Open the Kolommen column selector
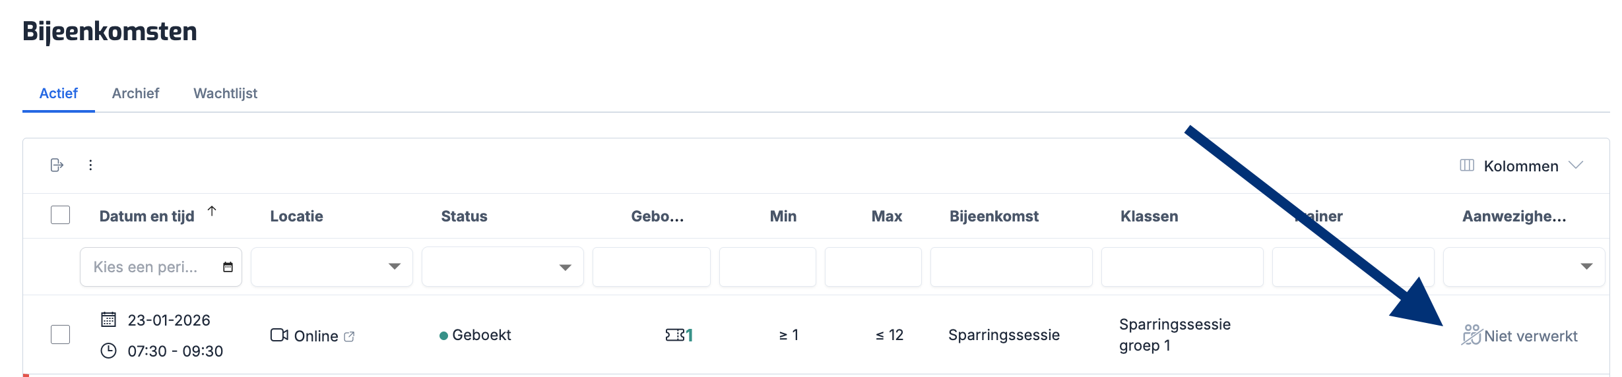 click(x=1521, y=165)
